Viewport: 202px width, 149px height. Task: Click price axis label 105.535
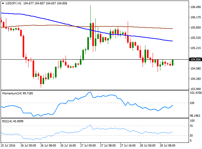click(x=195, y=38)
